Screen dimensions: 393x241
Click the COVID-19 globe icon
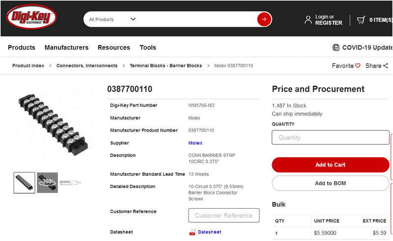click(x=336, y=47)
